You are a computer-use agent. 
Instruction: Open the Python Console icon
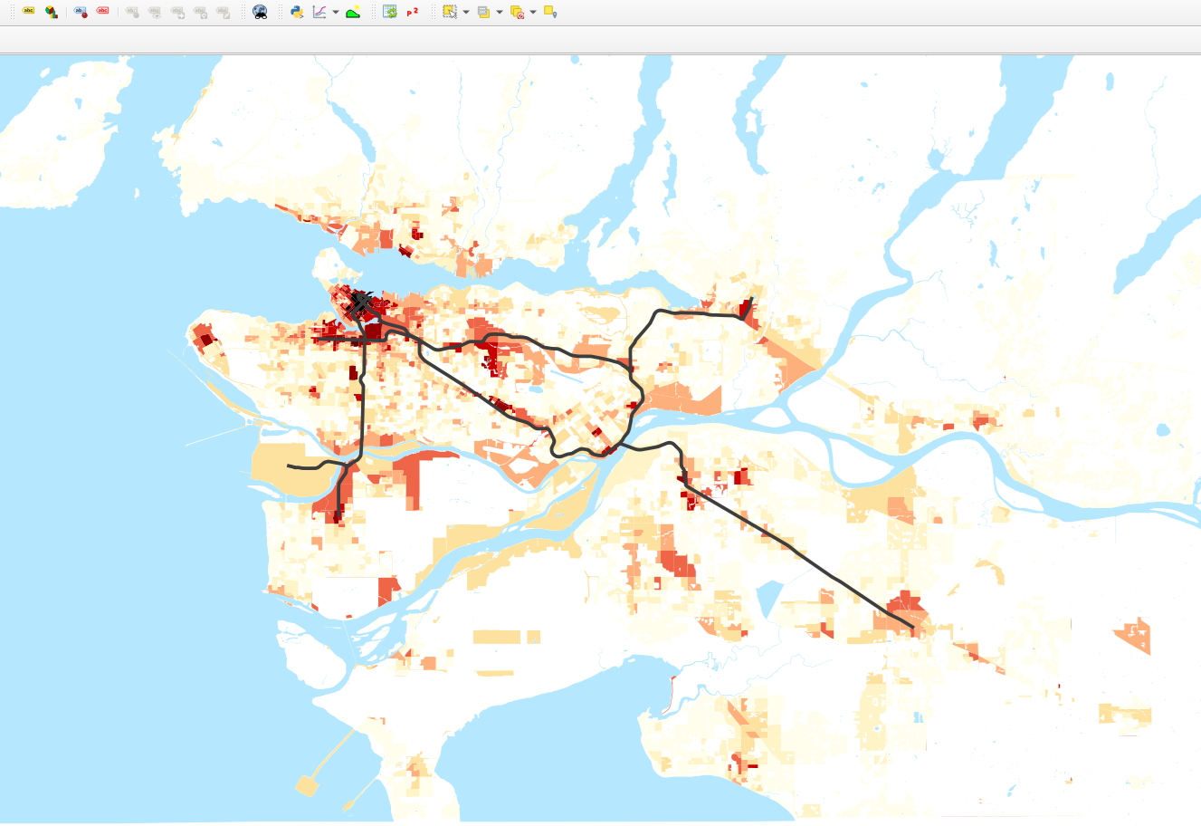296,12
